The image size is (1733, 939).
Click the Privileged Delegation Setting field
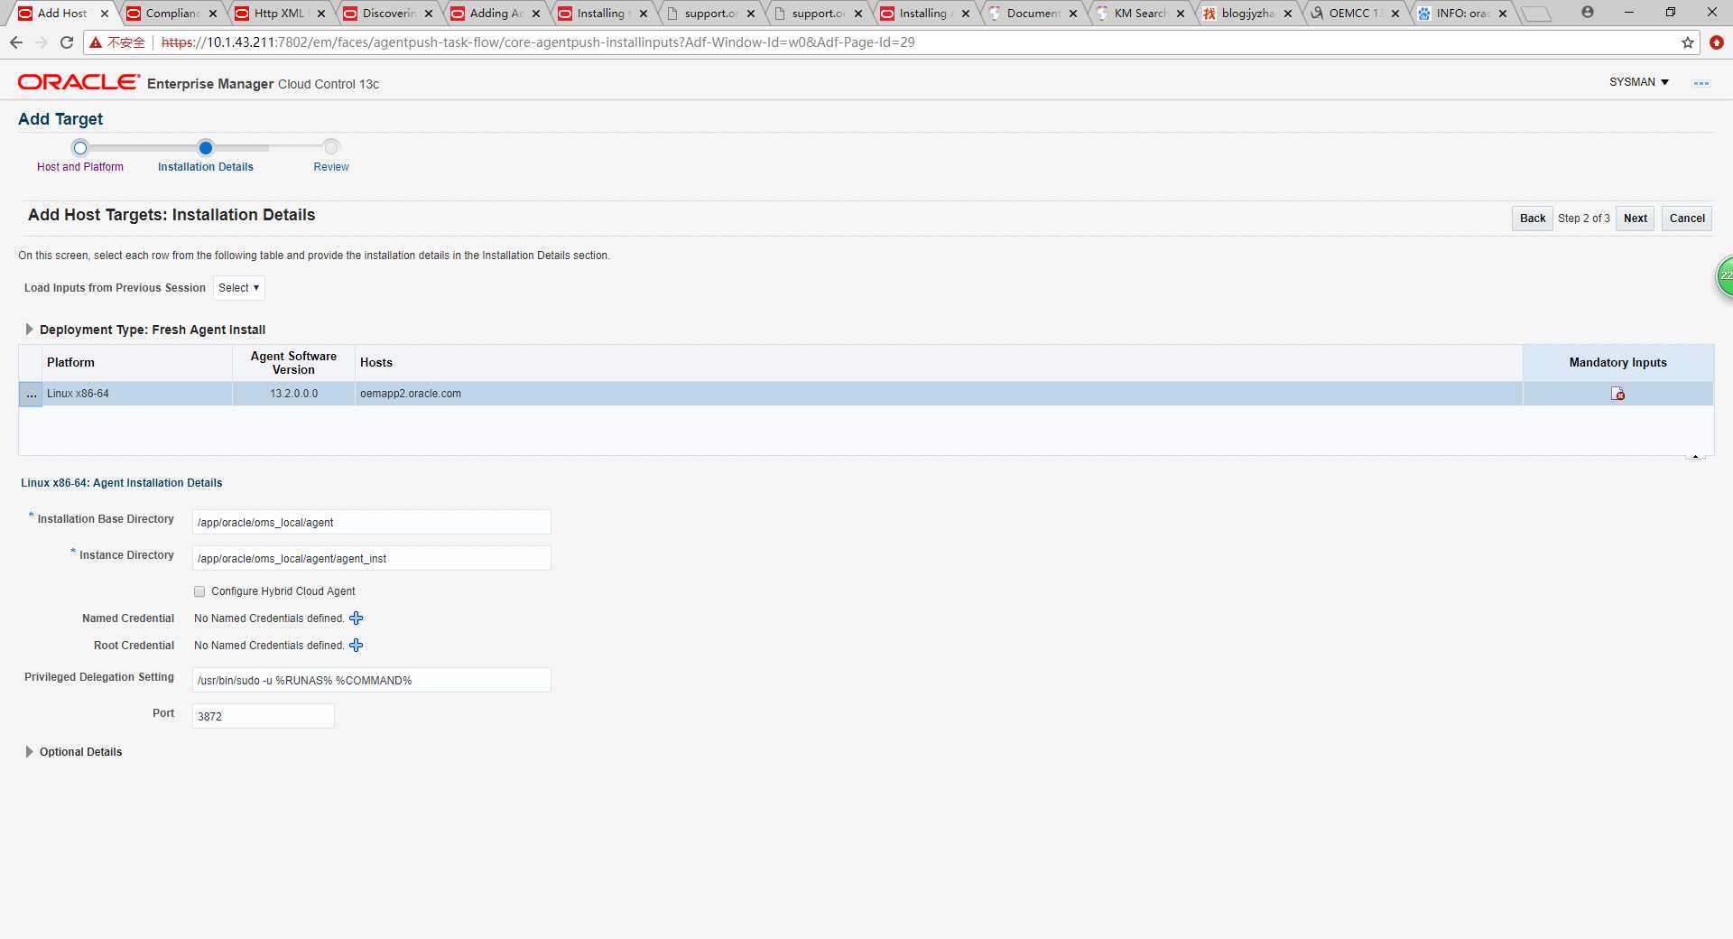371,680
